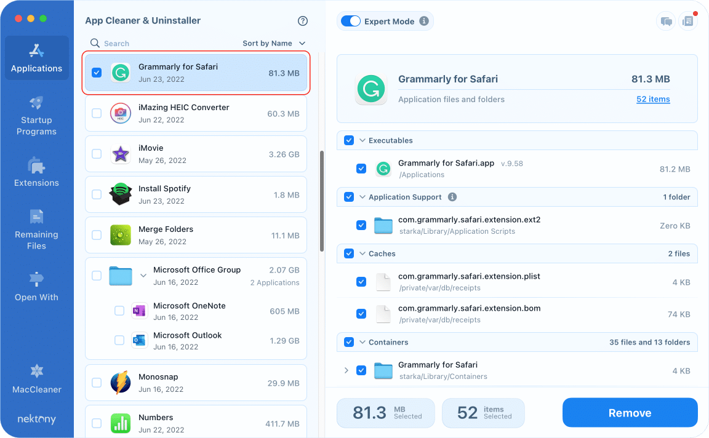Uncheck the Executables section checkbox
The width and height of the screenshot is (709, 438).
click(x=349, y=140)
